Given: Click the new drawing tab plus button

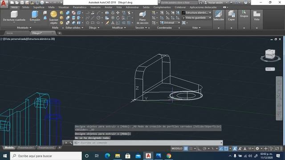Looking at the screenshot, I should click(x=59, y=33).
